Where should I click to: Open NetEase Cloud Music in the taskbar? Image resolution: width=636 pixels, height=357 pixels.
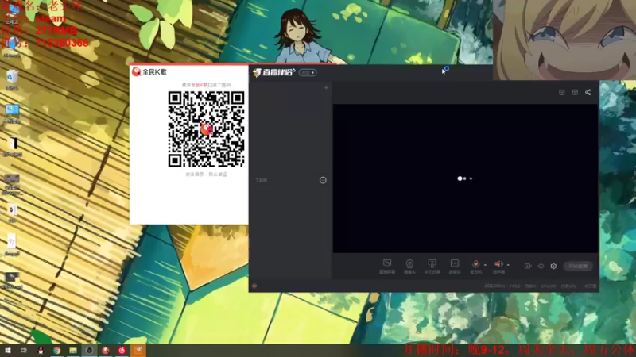point(122,351)
